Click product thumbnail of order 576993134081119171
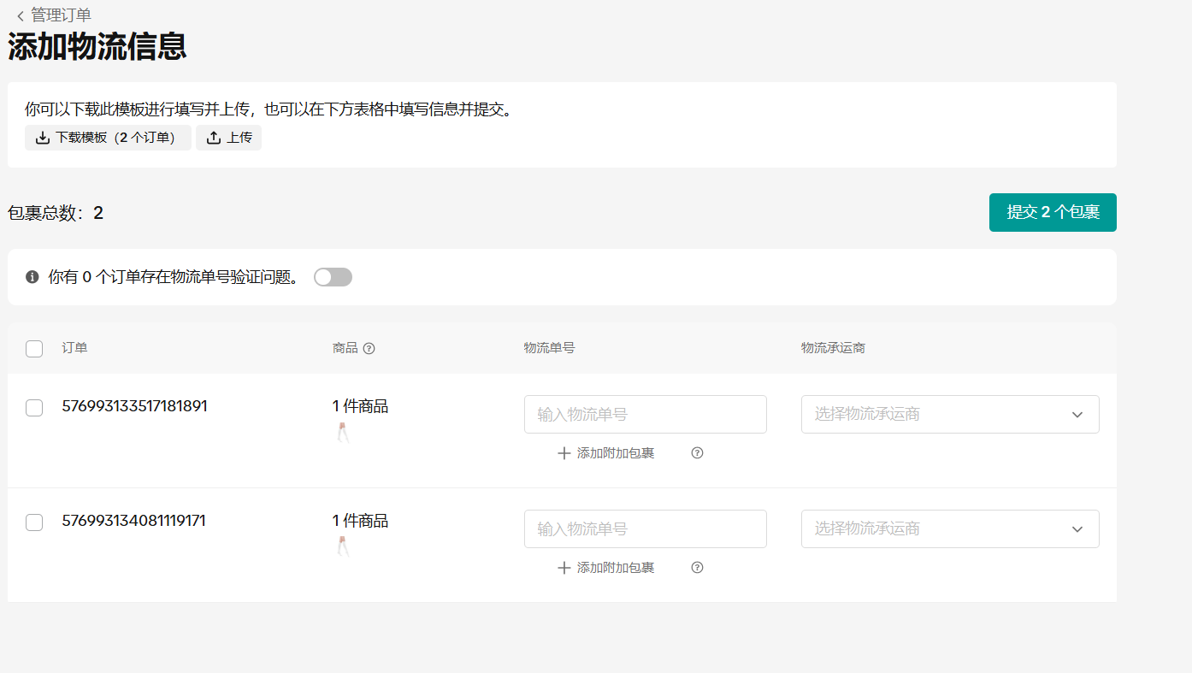The image size is (1192, 673). coord(343,546)
